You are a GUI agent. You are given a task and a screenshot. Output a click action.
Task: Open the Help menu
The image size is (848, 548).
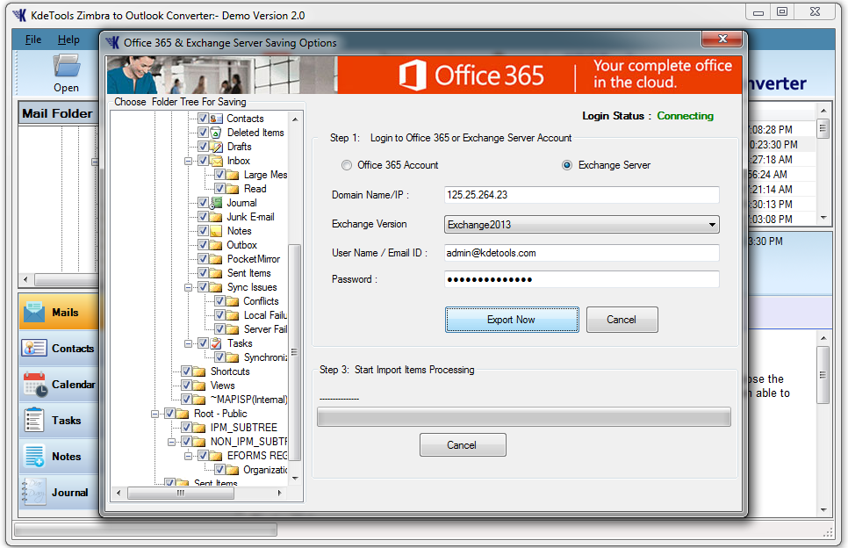point(68,40)
